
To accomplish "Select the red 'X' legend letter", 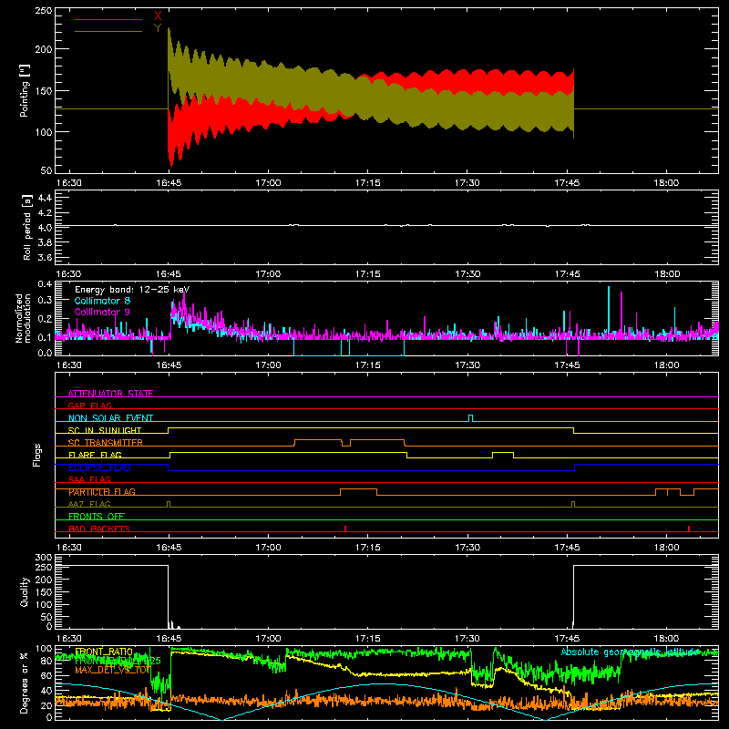I will [x=158, y=16].
